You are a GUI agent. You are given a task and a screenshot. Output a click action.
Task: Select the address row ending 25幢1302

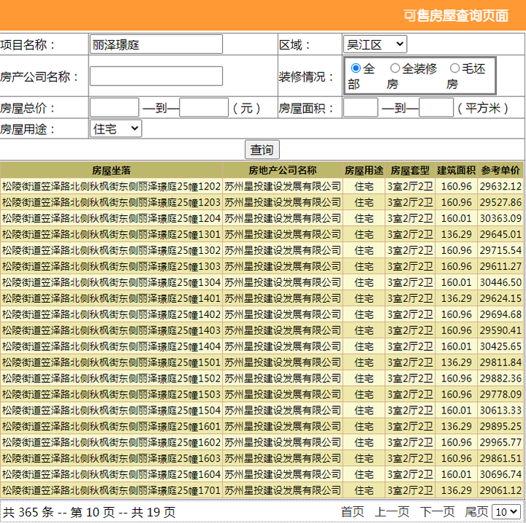111,250
